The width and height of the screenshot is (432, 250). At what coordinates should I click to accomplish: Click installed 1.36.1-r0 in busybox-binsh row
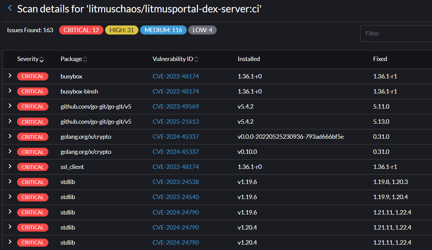(250, 91)
